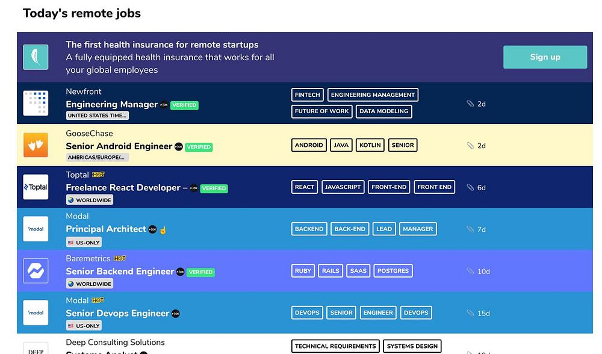
Task: Click pin icon in Principal Architect row
Action: [x=470, y=229]
